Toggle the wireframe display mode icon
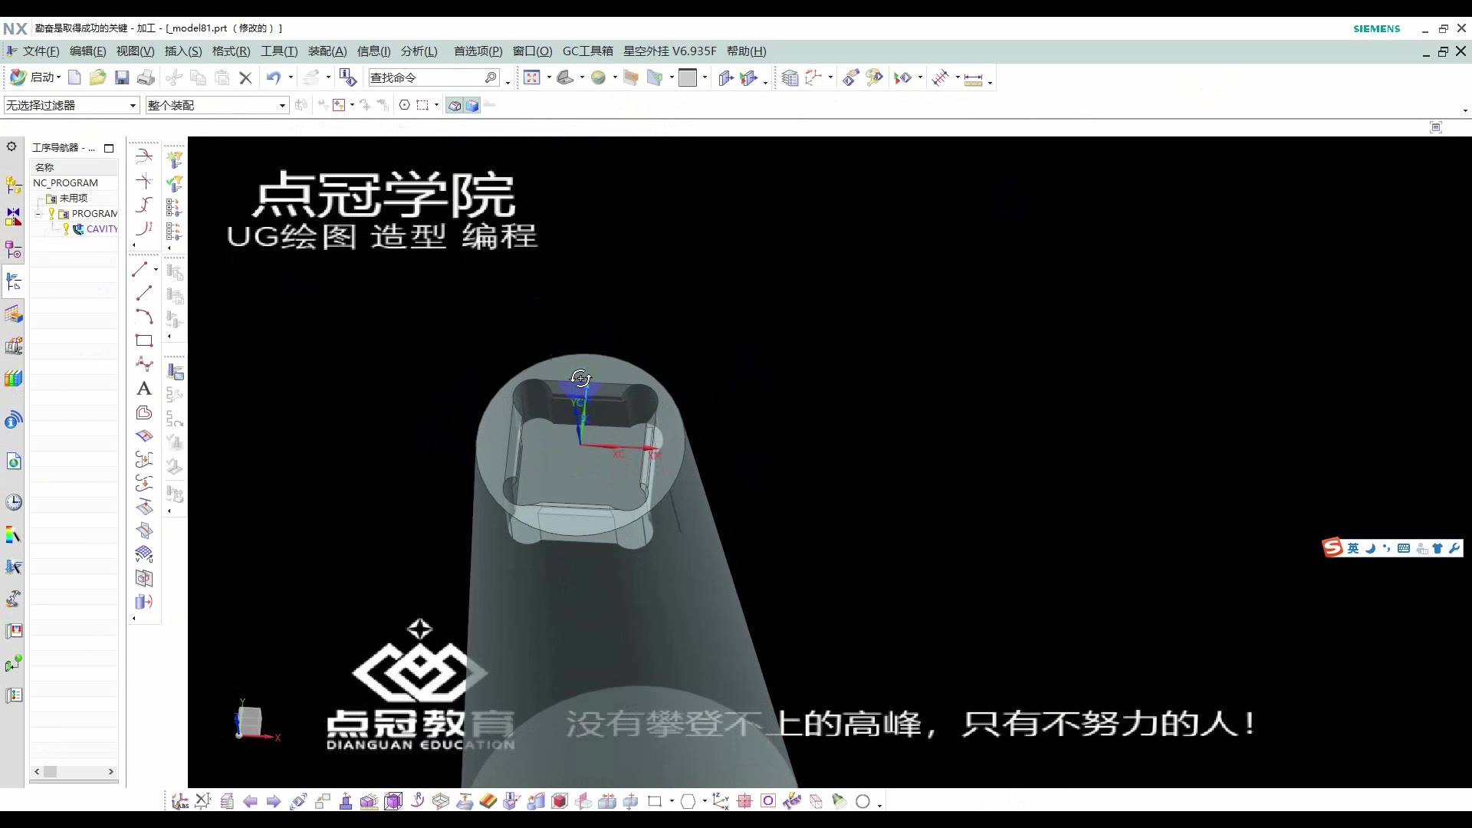 coord(455,105)
